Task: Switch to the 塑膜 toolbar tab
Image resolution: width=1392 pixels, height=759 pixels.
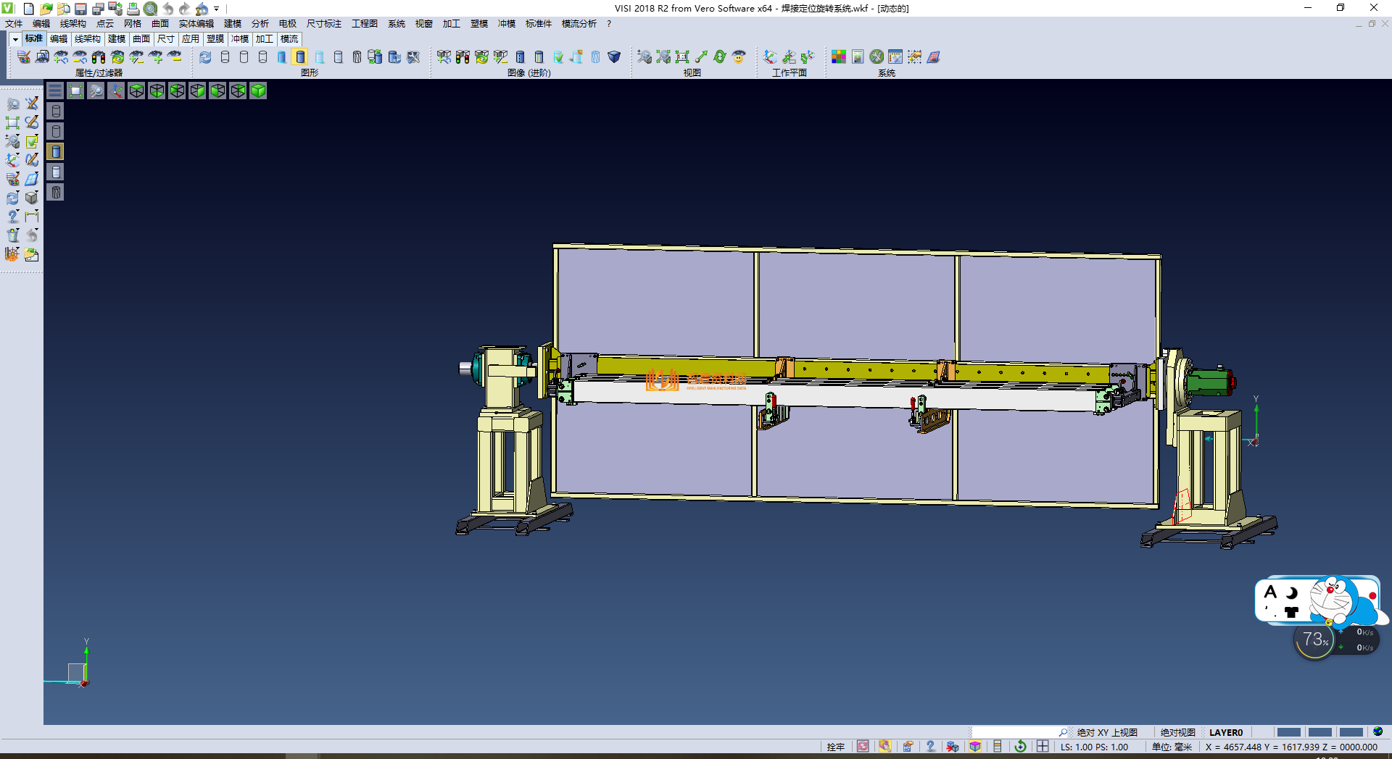Action: (x=215, y=39)
